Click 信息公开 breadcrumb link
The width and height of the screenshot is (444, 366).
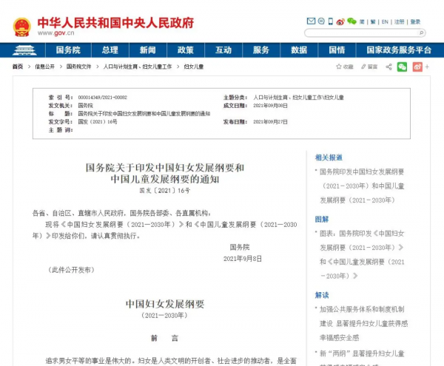coord(44,67)
